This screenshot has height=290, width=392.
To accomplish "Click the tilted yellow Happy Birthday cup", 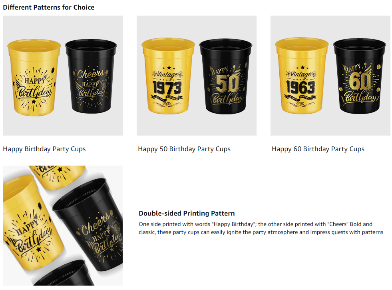I will coord(30,223).
